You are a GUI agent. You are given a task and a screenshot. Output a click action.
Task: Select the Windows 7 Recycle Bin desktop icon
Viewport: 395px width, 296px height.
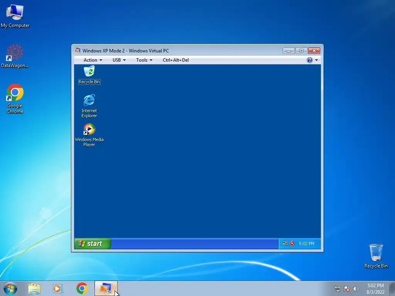point(376,256)
